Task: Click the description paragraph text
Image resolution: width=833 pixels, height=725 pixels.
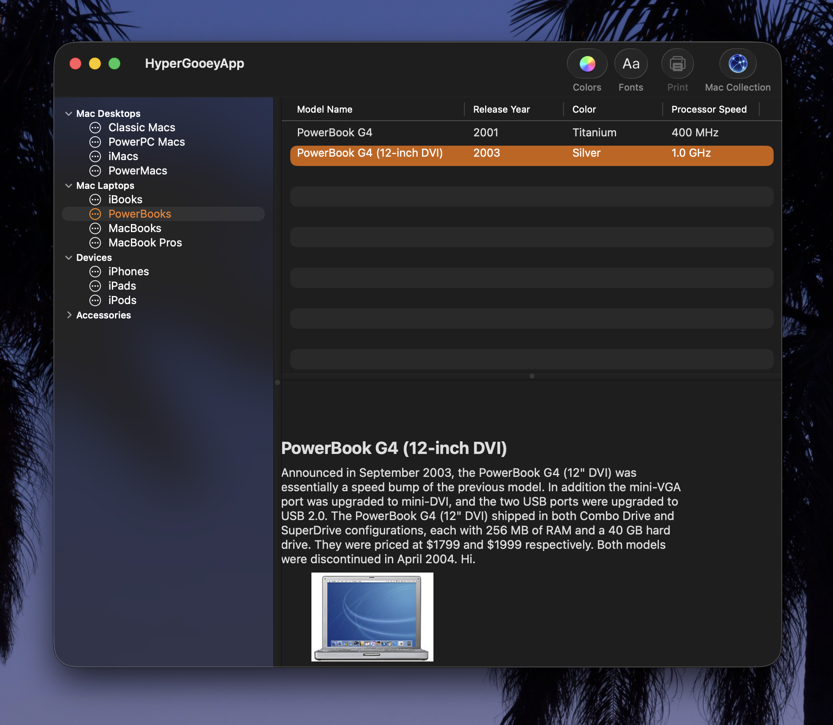Action: point(481,516)
